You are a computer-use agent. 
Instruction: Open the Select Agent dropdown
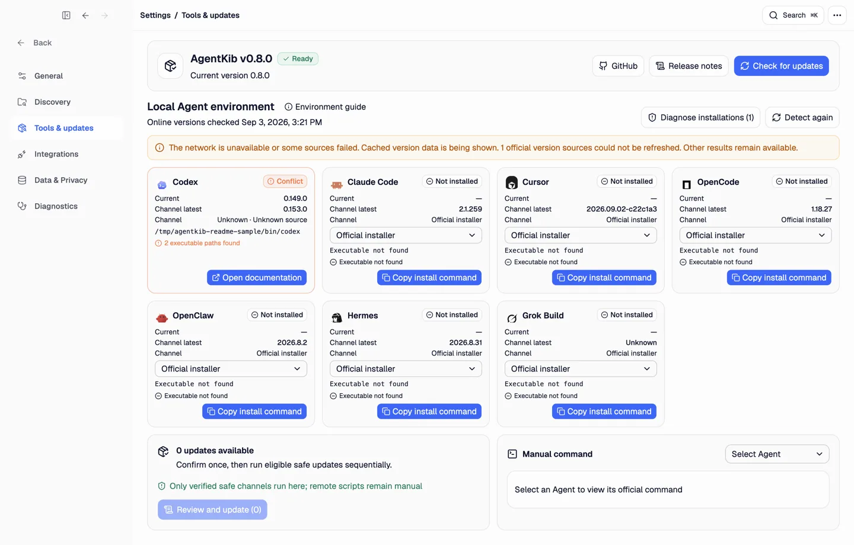click(x=777, y=454)
